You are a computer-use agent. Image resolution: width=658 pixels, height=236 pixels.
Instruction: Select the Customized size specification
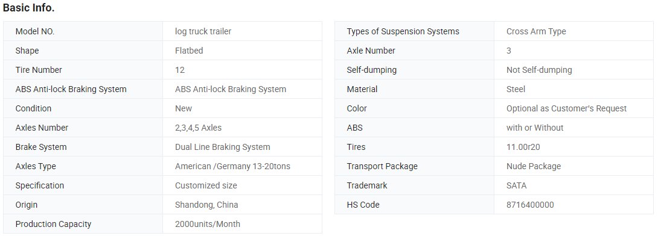click(206, 185)
